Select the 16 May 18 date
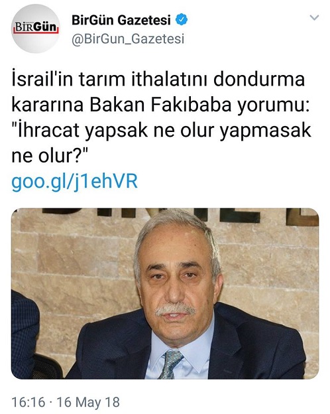Screen dimensions: 330x414 (88, 402)
